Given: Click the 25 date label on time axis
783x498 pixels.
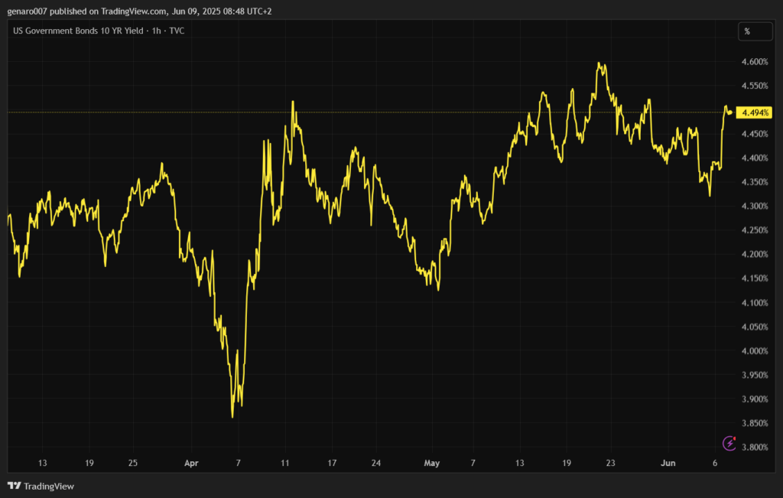Looking at the screenshot, I should [133, 463].
